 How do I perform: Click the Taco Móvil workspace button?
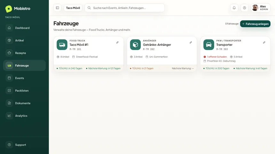73,8
